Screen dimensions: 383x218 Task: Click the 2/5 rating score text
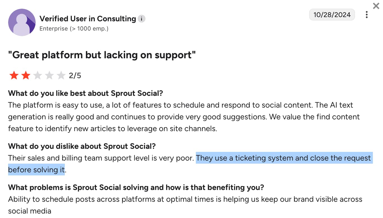tap(75, 76)
